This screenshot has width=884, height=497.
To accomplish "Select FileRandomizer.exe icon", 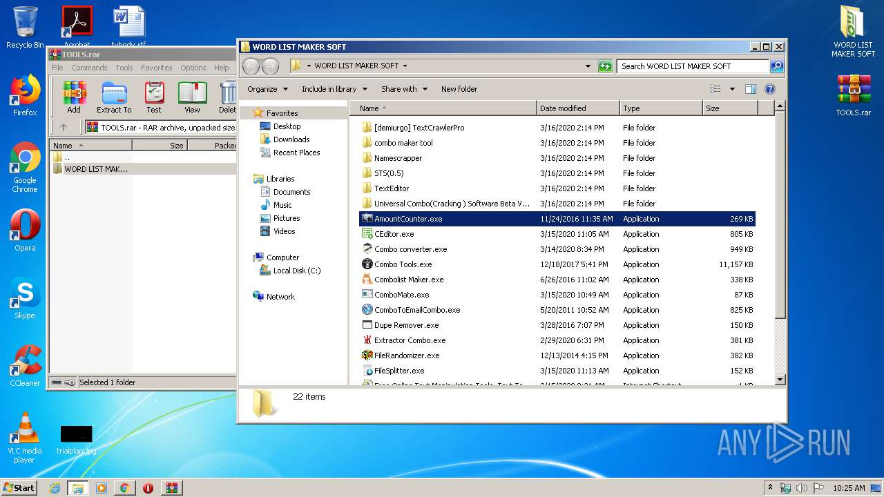I will (367, 355).
